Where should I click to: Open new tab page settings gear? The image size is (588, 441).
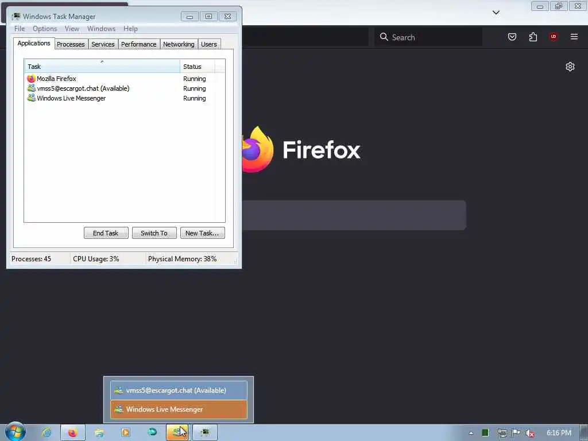coord(570,67)
